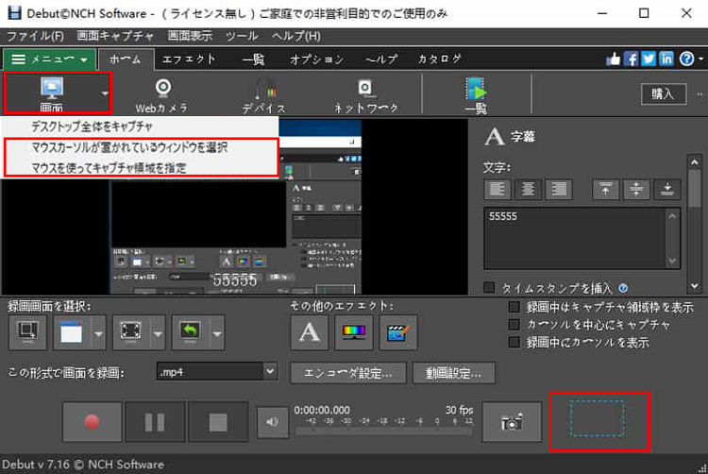Open the 画面キャプチャ menu

click(115, 36)
